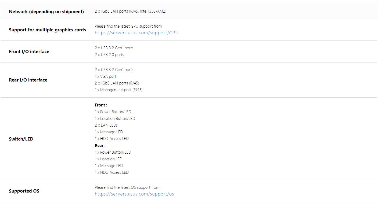
Task: Click the Network (depending on shipment) heading
Action: point(46,12)
